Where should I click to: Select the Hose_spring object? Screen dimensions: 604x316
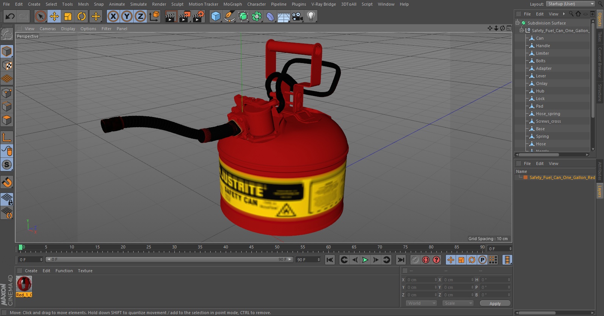tap(548, 114)
